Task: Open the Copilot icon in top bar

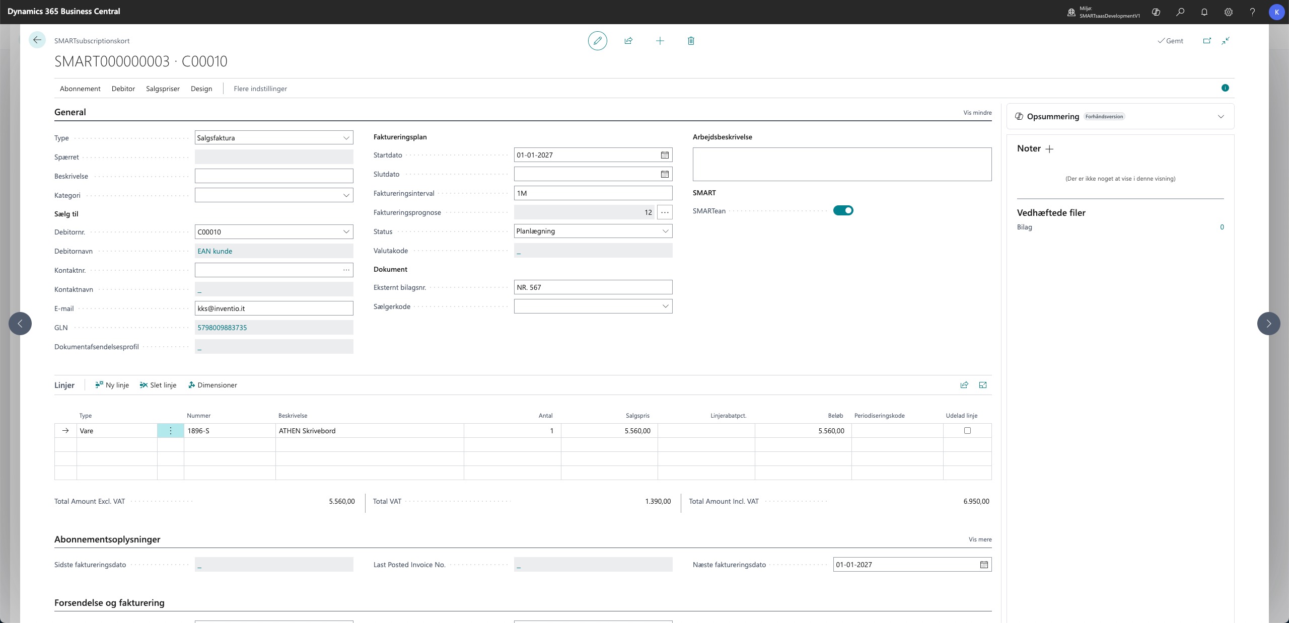Action: 1156,12
